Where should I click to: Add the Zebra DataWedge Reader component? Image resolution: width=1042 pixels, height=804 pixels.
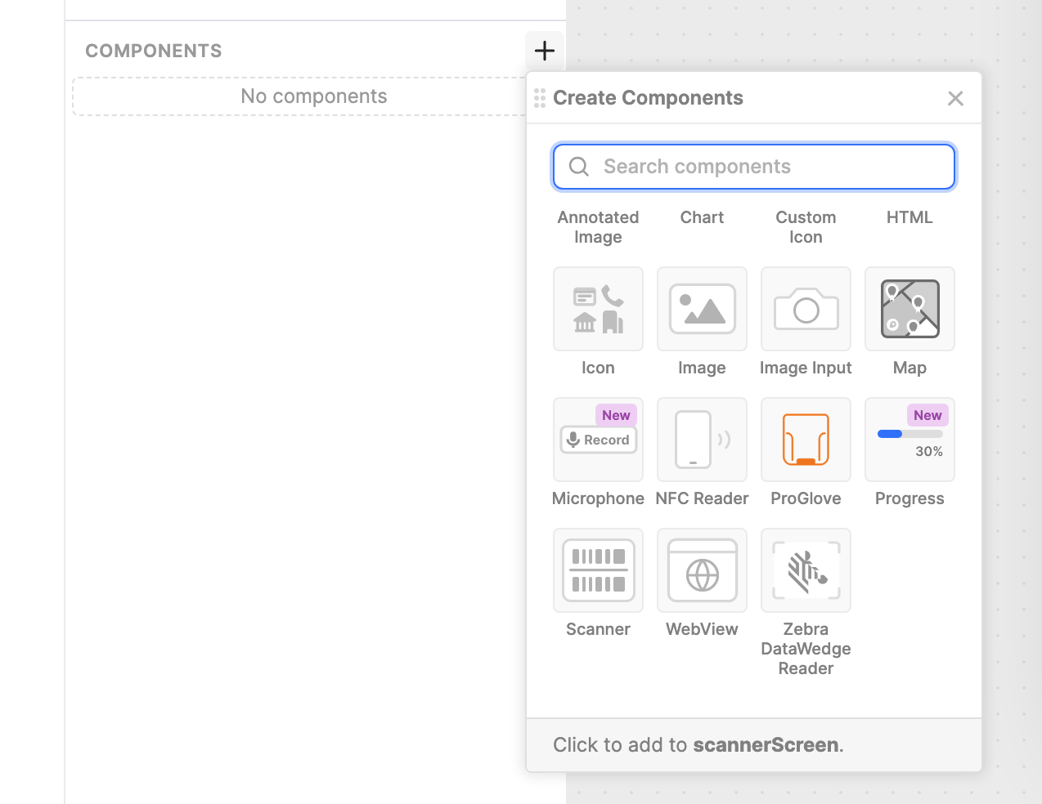(806, 570)
